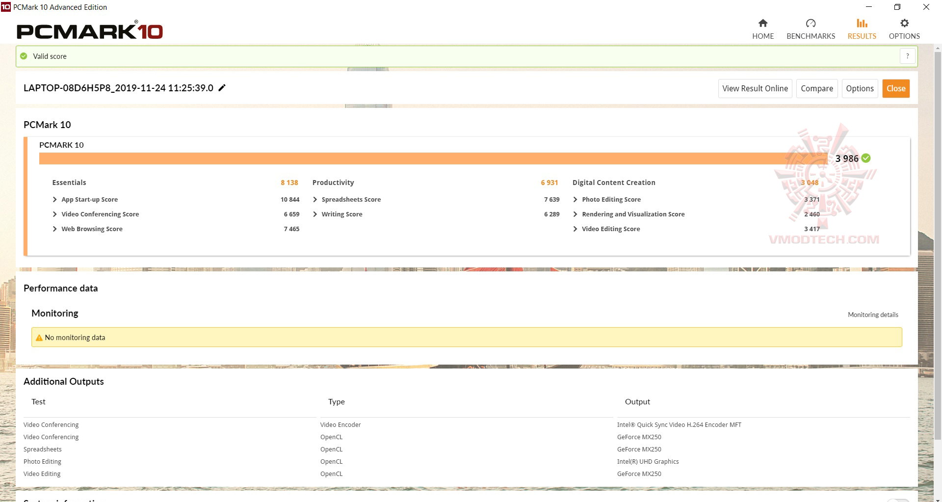Image resolution: width=942 pixels, height=502 pixels.
Task: Click the Productivity heading
Action: (x=333, y=183)
